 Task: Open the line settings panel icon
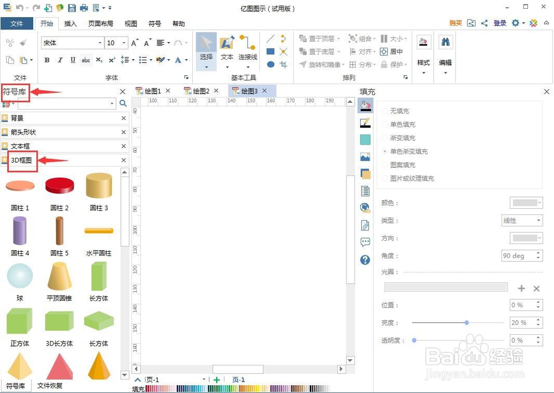[x=365, y=123]
